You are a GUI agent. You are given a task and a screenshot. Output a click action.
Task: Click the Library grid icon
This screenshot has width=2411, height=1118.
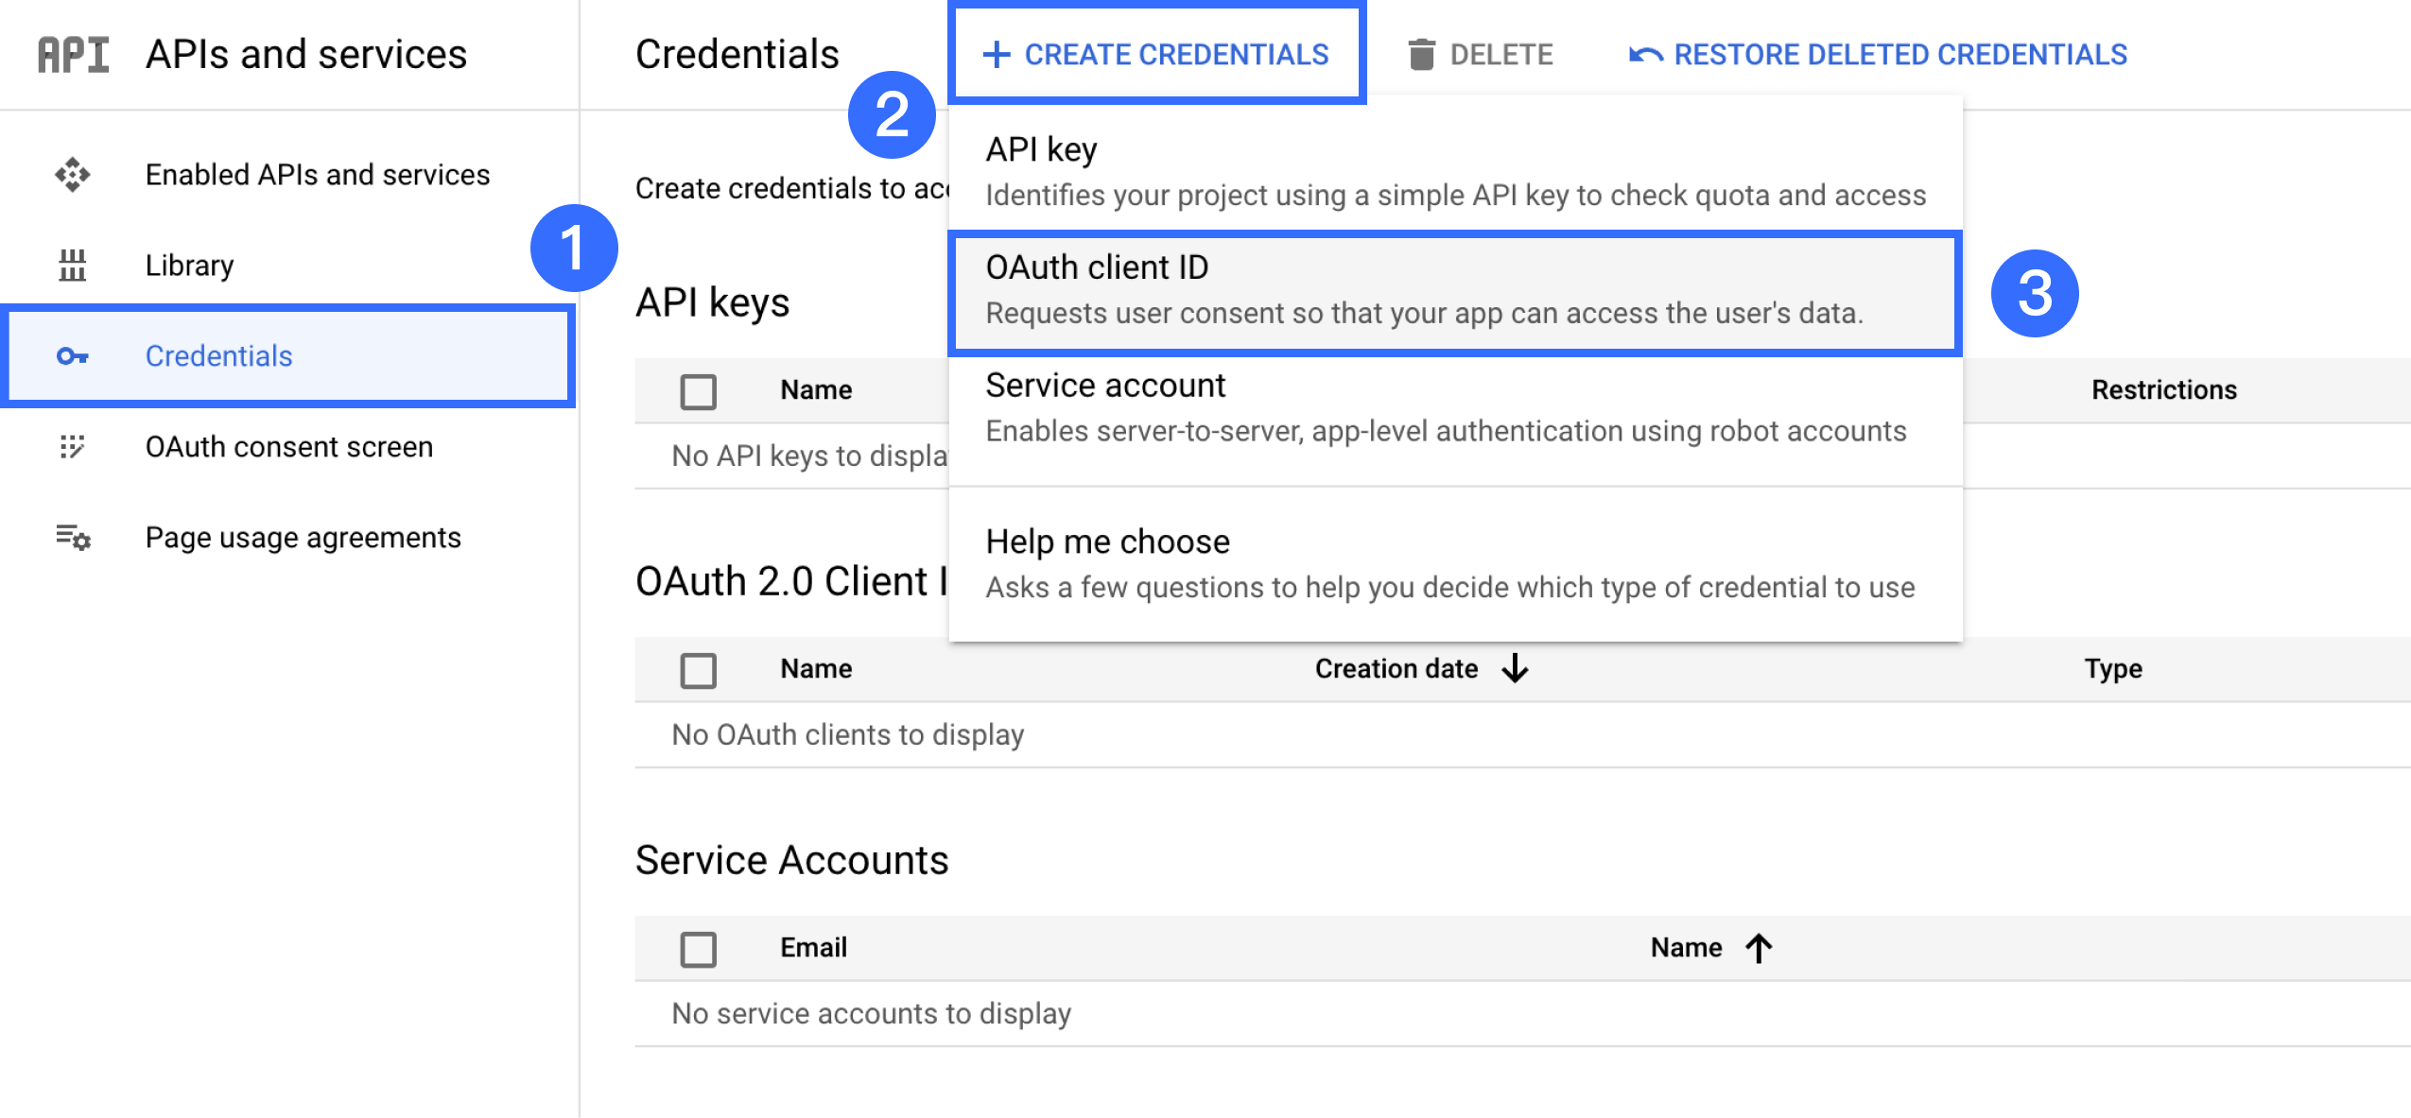[x=73, y=266]
